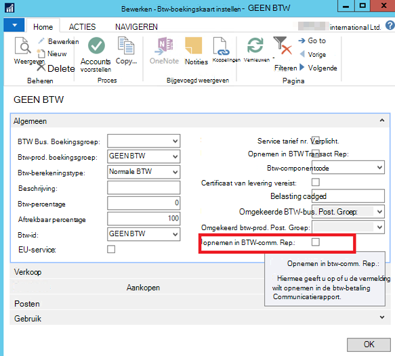Open the help question mark icon
395x356 pixels.
390,26
